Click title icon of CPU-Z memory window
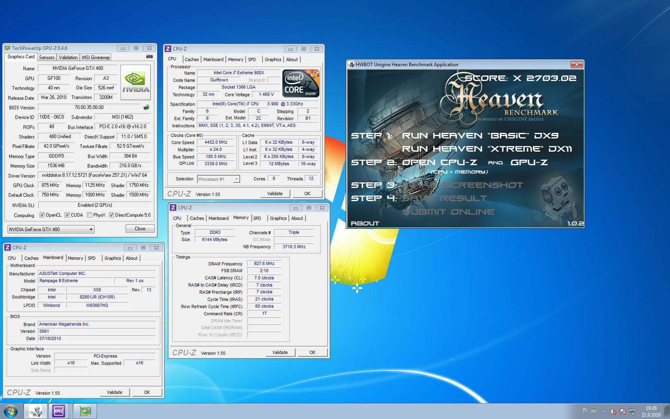This screenshot has width=670, height=419. pyautogui.click(x=173, y=208)
